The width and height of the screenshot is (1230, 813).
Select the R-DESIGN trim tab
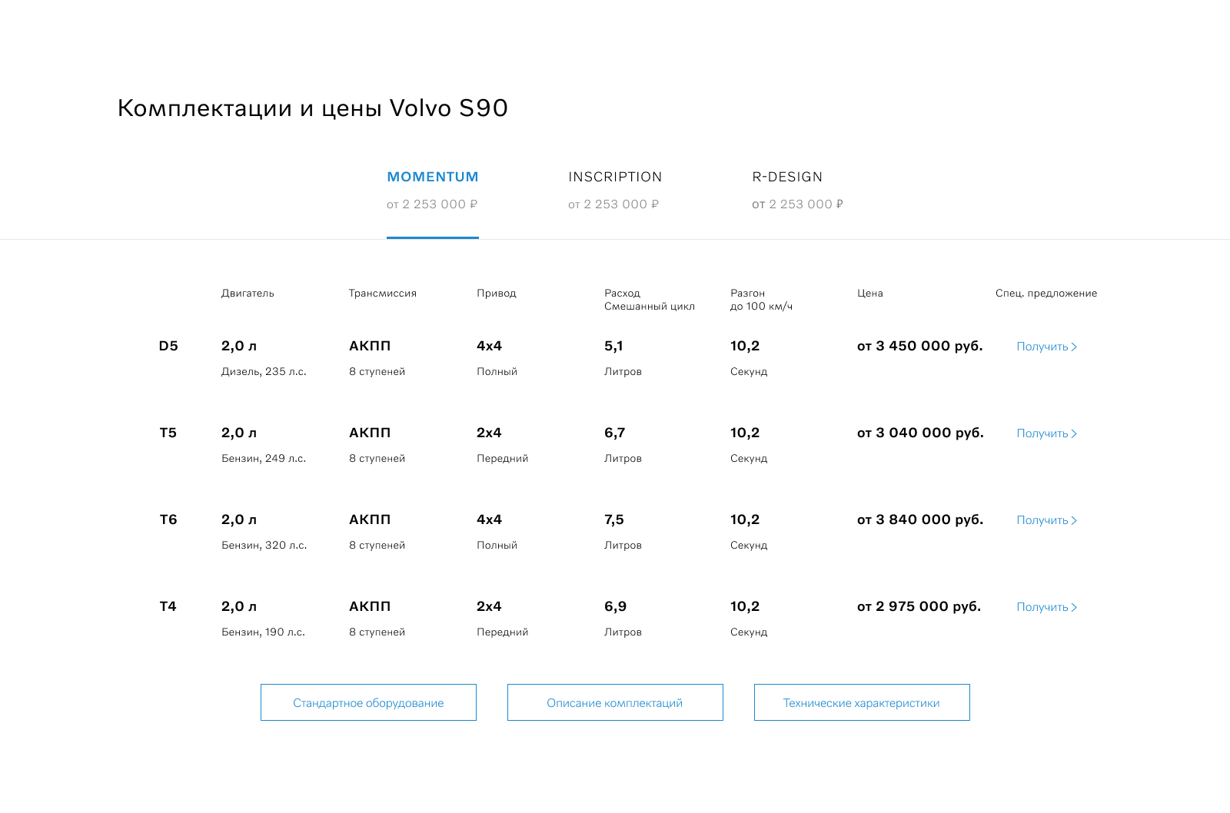[787, 178]
